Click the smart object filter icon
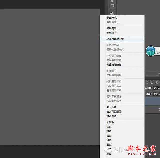 pos(157,83)
